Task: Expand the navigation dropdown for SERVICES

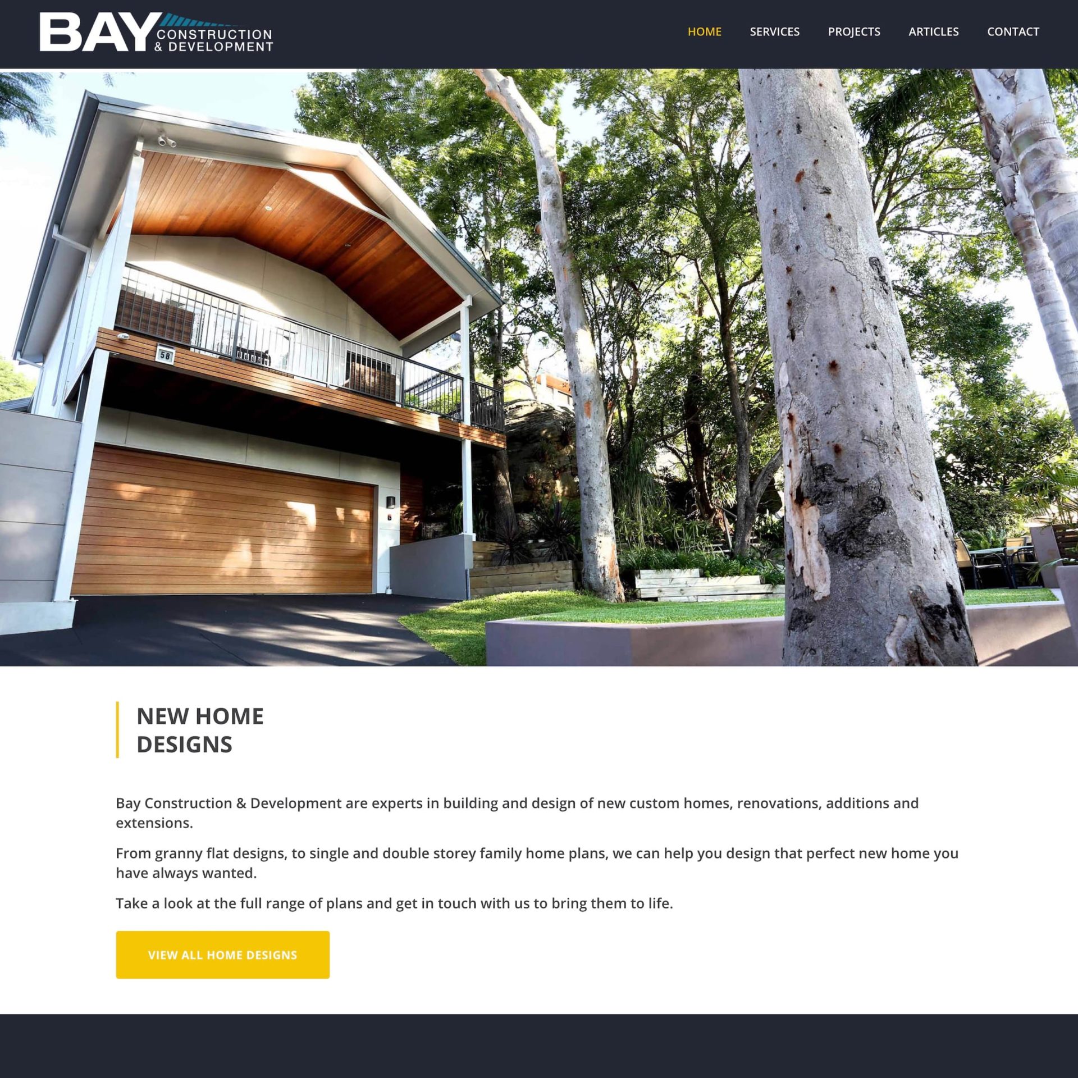Action: (775, 31)
